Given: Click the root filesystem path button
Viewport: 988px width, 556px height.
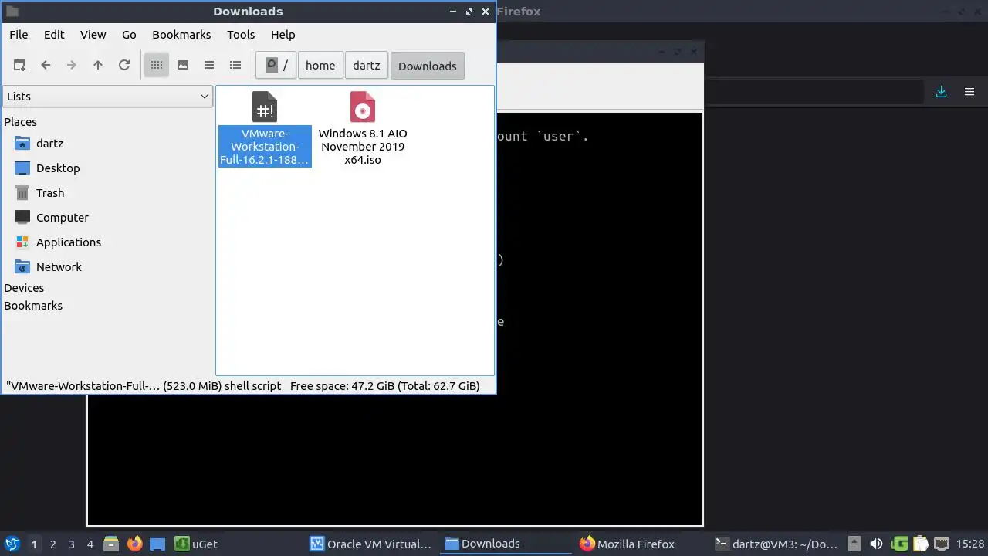Looking at the screenshot, I should (x=276, y=66).
